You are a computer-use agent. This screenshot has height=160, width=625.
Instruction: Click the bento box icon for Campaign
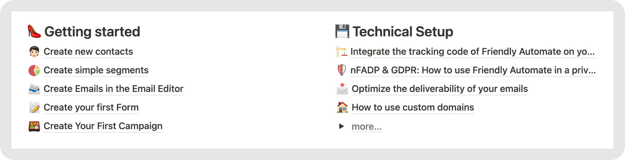pyautogui.click(x=34, y=126)
